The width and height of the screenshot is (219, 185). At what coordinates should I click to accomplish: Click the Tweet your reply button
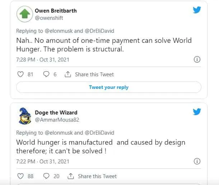[x=109, y=87]
